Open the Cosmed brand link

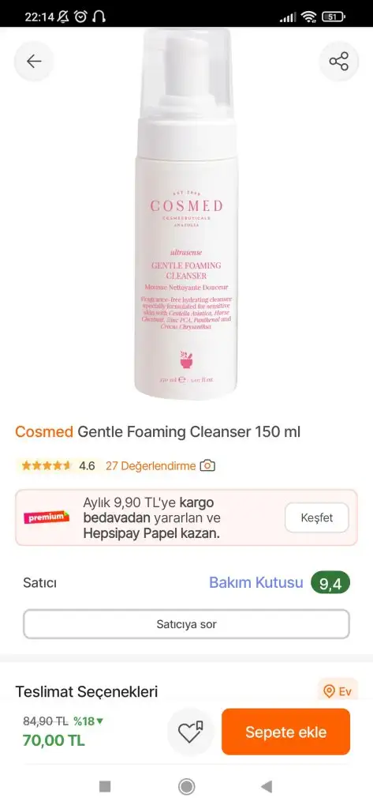tap(44, 432)
